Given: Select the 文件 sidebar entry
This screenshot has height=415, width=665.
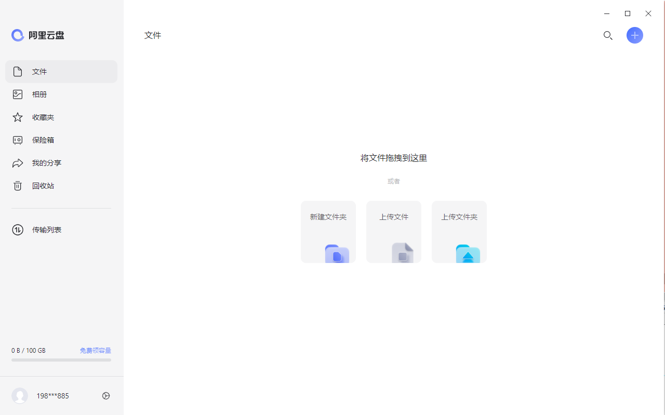Looking at the screenshot, I should tap(39, 71).
